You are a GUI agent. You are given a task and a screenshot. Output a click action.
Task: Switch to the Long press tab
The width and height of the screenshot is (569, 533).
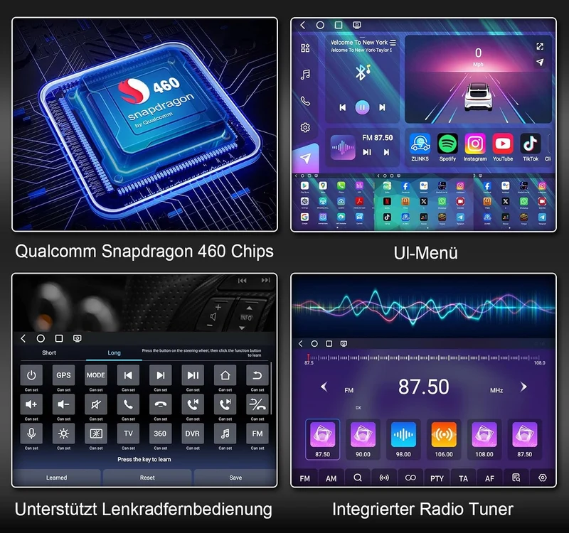(x=114, y=352)
